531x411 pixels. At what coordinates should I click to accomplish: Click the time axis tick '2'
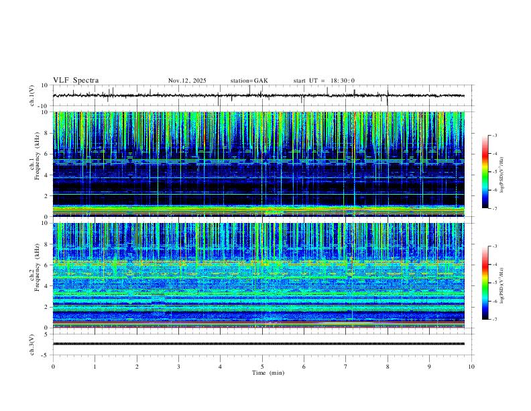pos(137,367)
